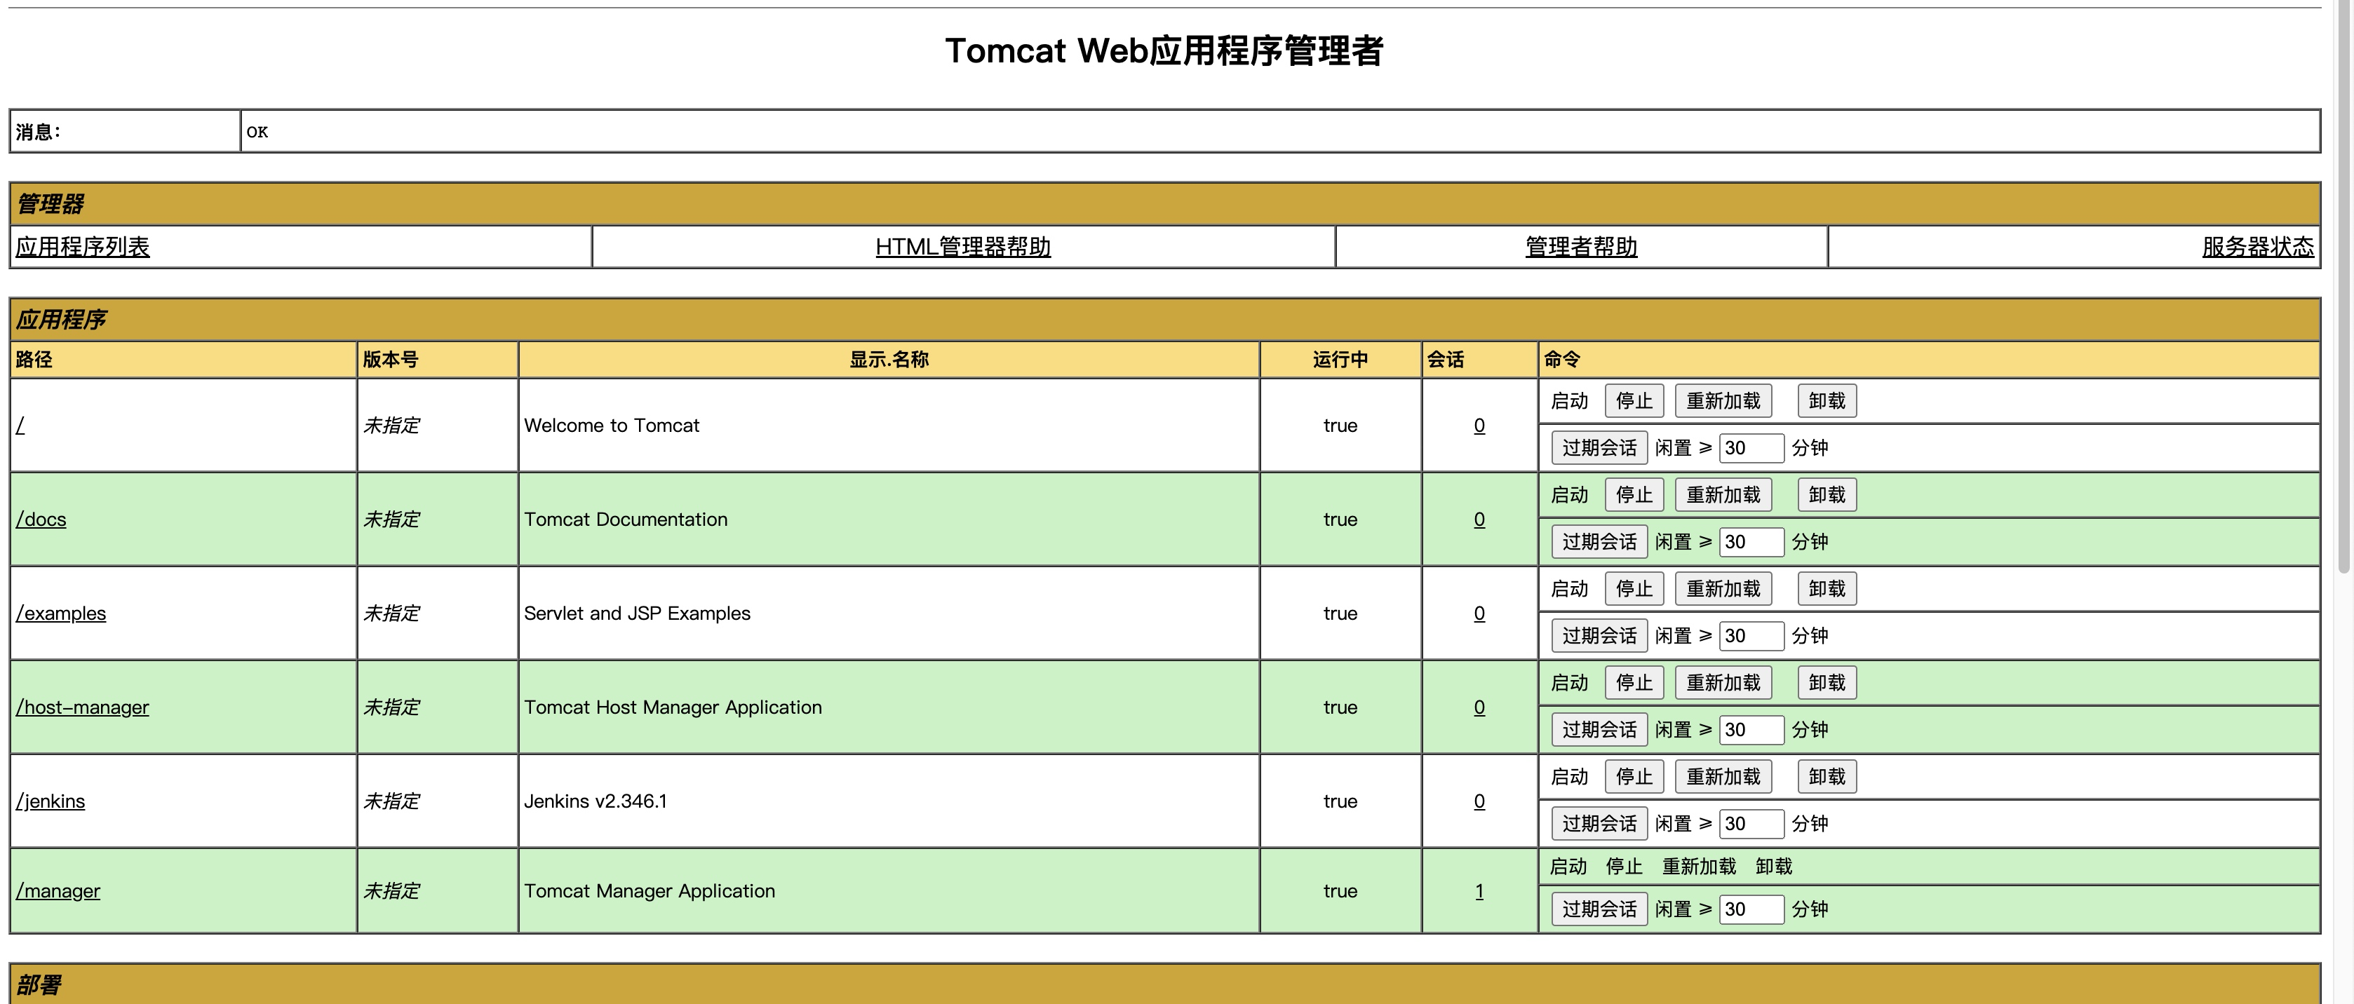2354x1004 pixels.
Task: Go to 服务器状态 page
Action: point(2257,247)
